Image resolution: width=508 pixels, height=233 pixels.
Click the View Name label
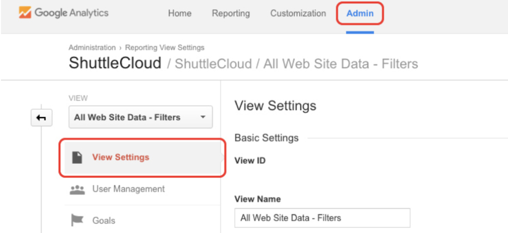pos(257,199)
